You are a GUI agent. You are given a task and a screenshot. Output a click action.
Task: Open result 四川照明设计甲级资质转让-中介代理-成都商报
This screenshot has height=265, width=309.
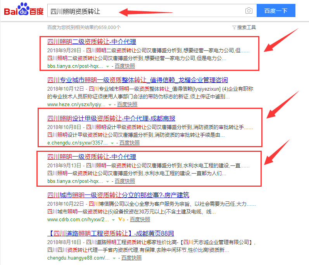point(111,118)
